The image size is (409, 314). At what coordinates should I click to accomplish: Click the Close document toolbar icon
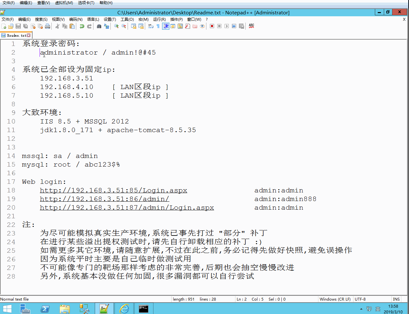click(x=33, y=26)
